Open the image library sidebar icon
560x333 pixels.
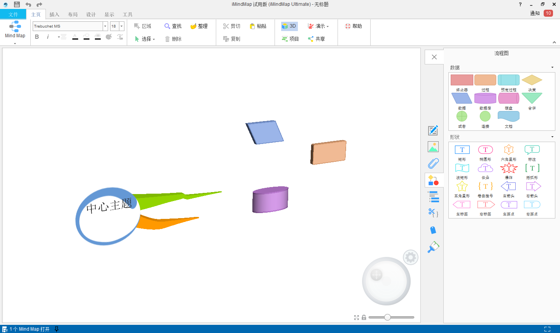pos(433,147)
